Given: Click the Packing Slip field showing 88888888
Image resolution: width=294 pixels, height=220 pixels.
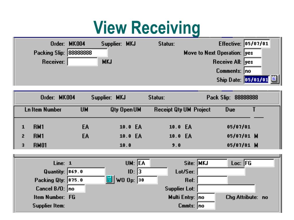Looking at the screenshot, I should point(87,53).
